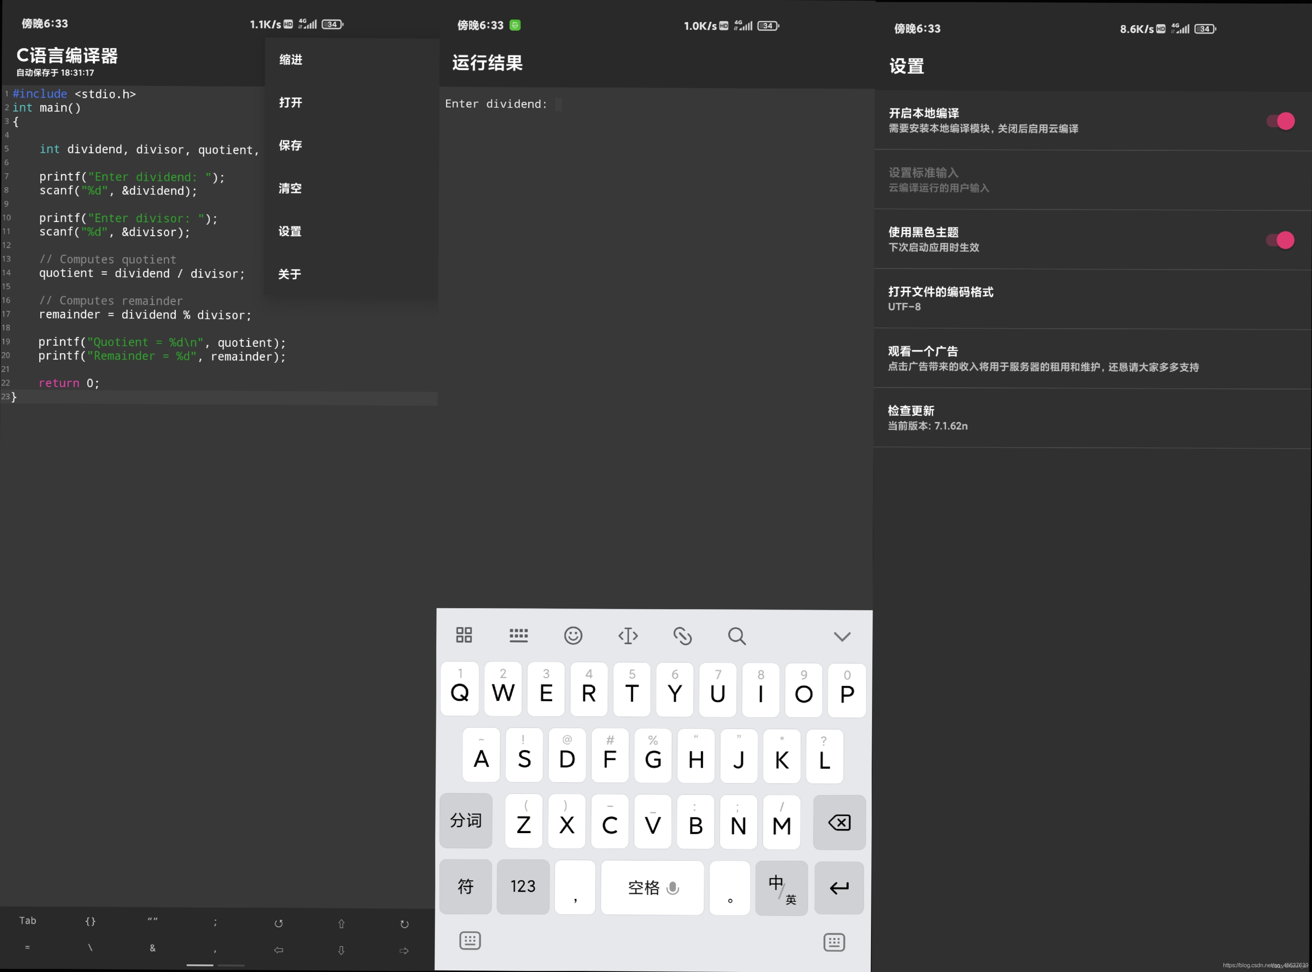Screen dimensions: 1312x972
Task: Tap the undo counterclockwise arrow in editor bar
Action: point(278,924)
